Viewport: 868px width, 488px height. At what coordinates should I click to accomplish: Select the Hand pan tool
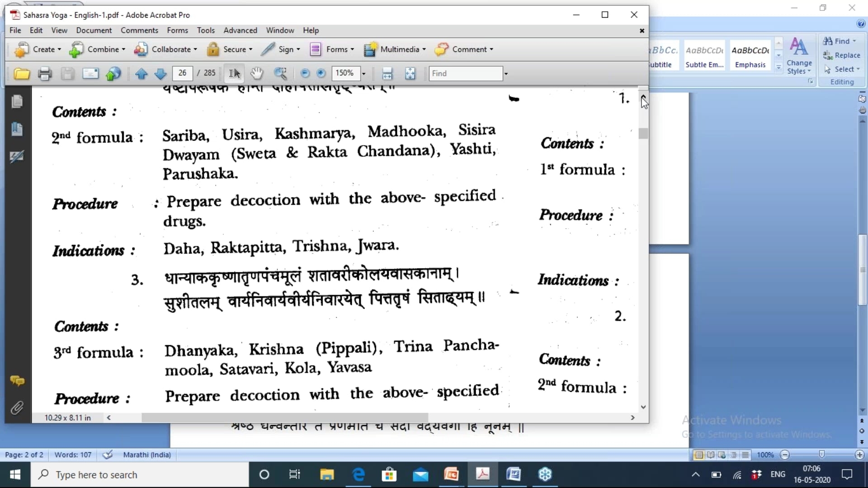click(256, 73)
